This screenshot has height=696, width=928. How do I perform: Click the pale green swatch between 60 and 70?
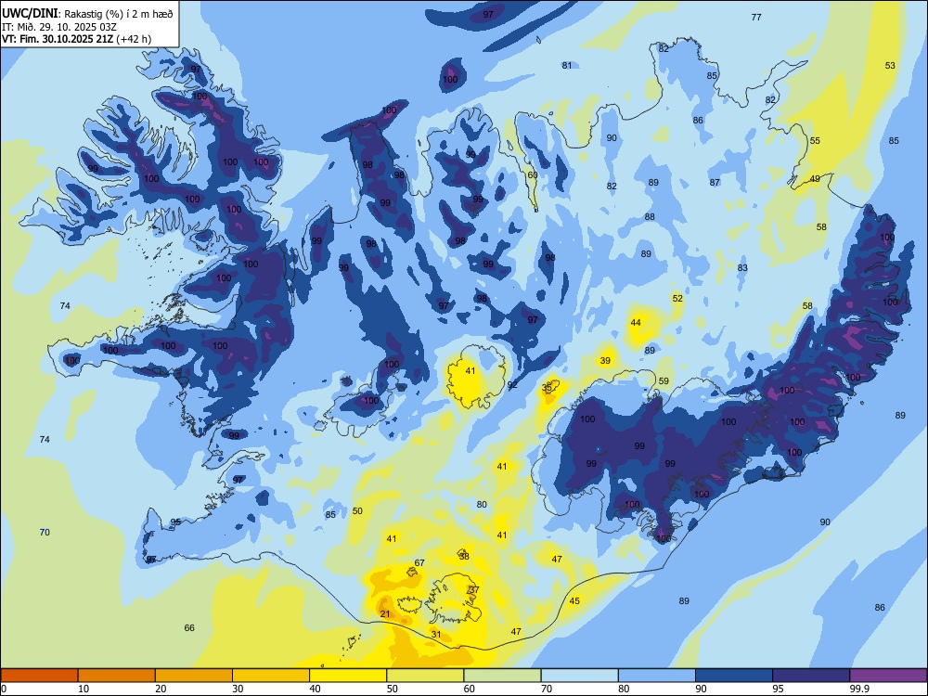pos(502,676)
